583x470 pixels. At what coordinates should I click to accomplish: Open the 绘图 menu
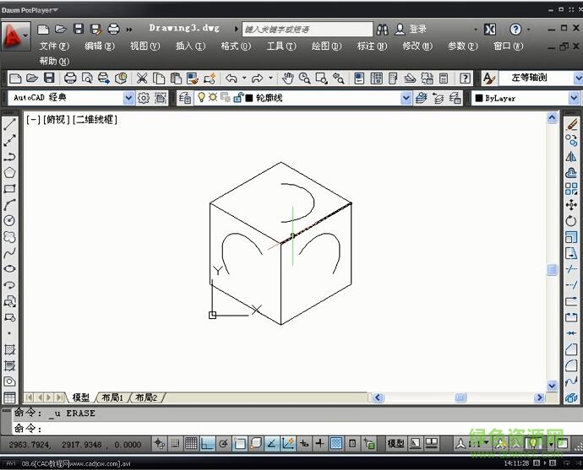326,46
